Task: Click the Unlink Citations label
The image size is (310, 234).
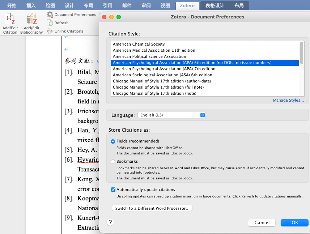Action: pyautogui.click(x=69, y=31)
